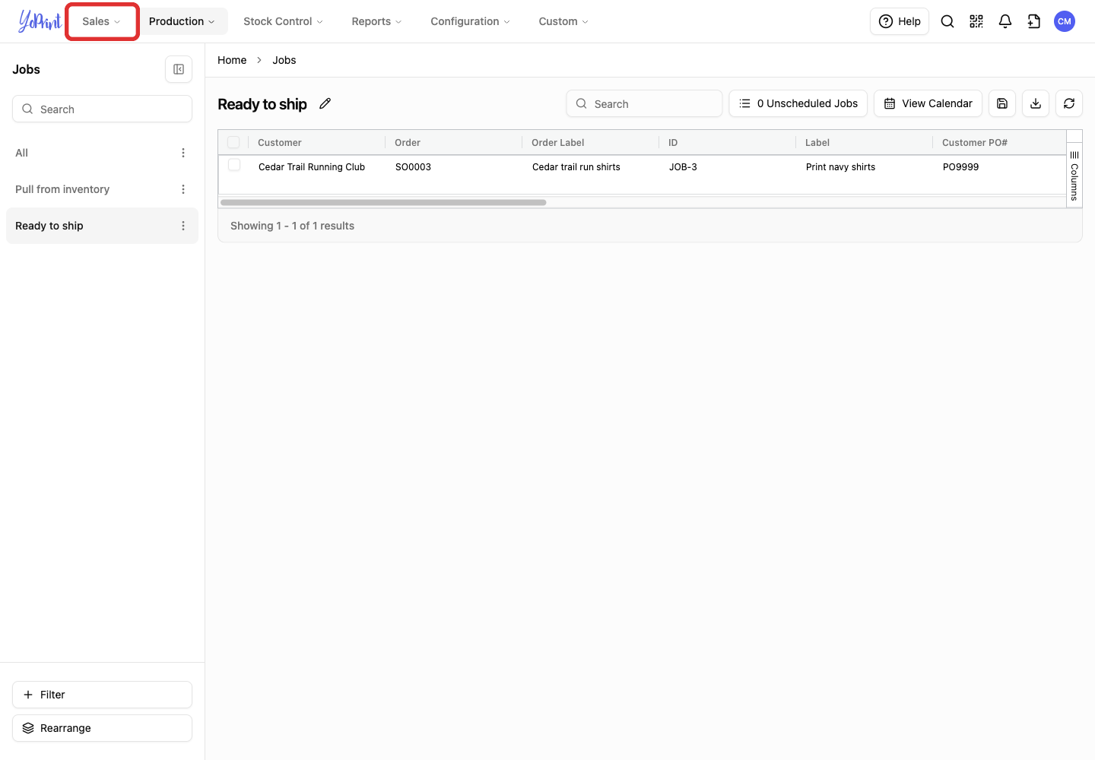Refresh the jobs table
This screenshot has height=760, width=1095.
(1069, 103)
